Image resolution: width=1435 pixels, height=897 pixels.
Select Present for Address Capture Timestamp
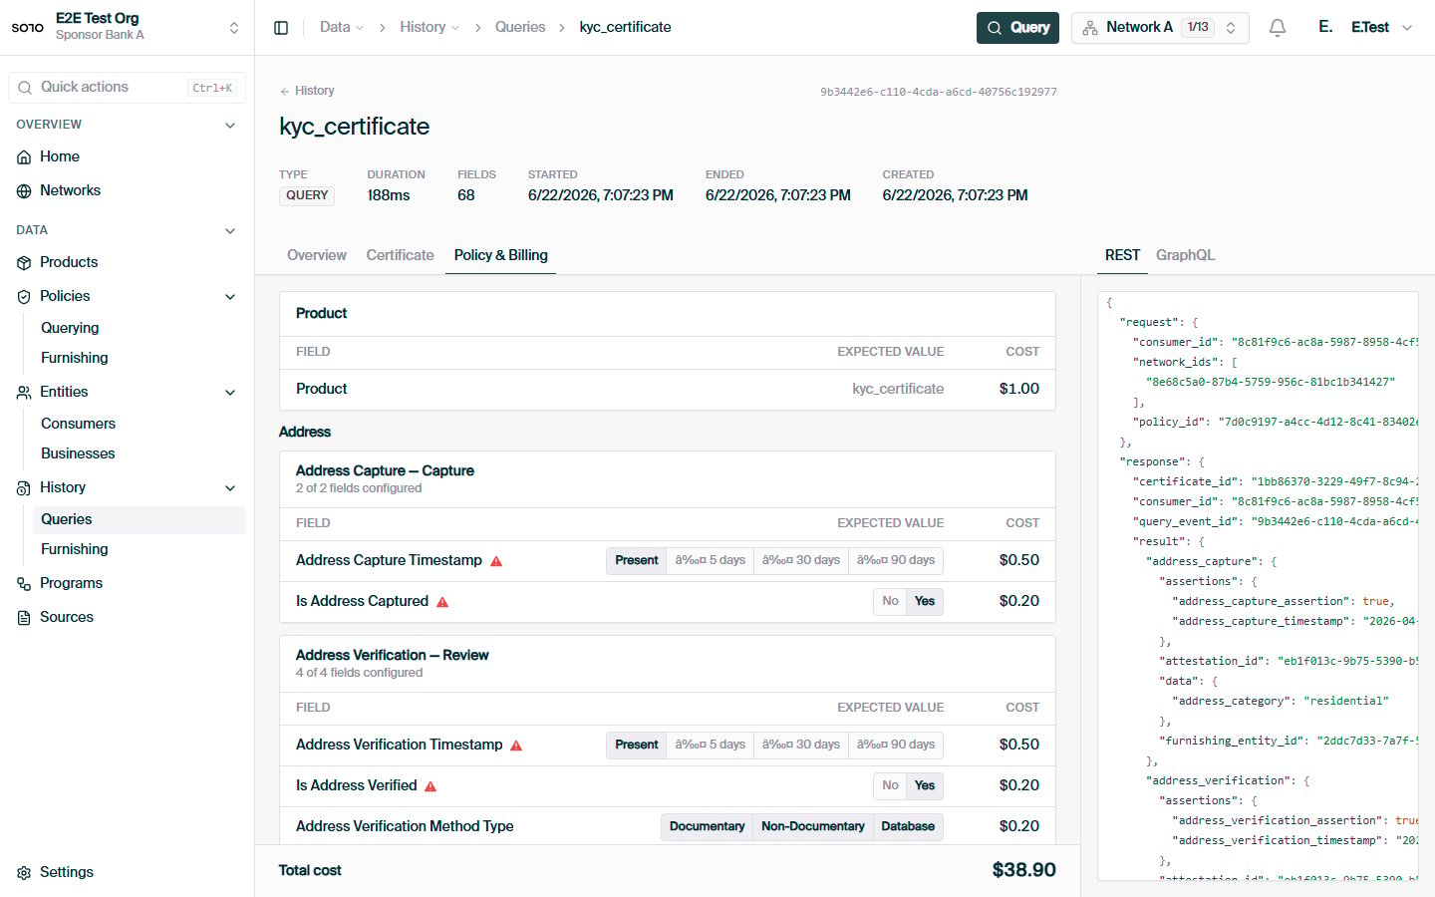tap(636, 560)
